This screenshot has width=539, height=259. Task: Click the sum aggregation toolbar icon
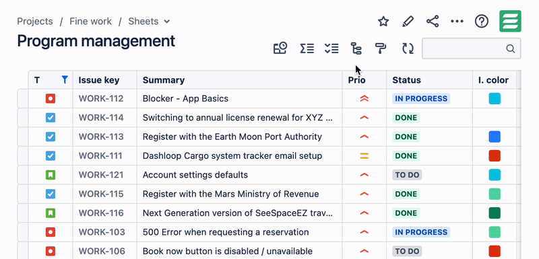pyautogui.click(x=307, y=48)
